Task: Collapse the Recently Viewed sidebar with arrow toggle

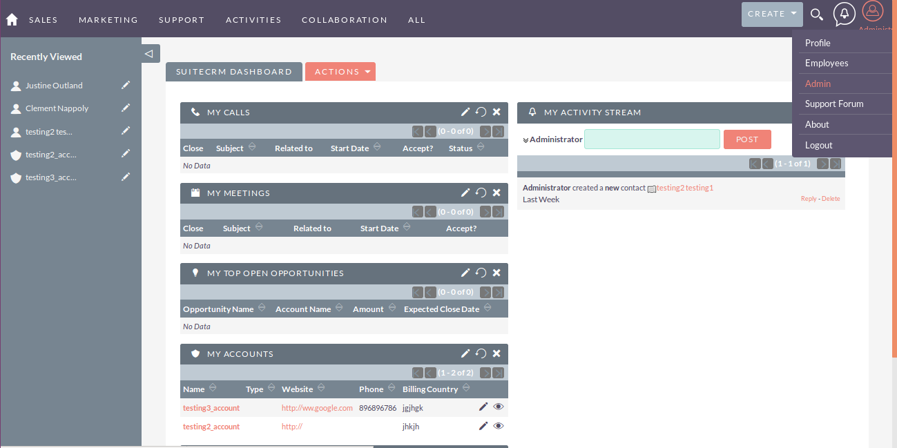Action: click(x=151, y=53)
